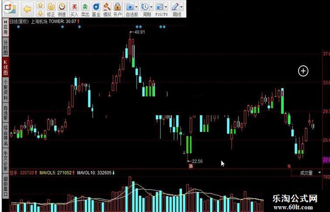Click the MAVOL10: 332605 value
Screen dimensions: 330x212
click(94, 173)
